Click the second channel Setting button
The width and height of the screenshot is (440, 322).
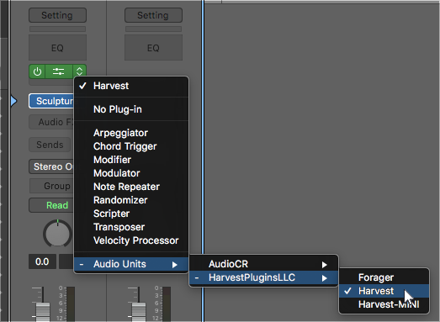tap(153, 15)
